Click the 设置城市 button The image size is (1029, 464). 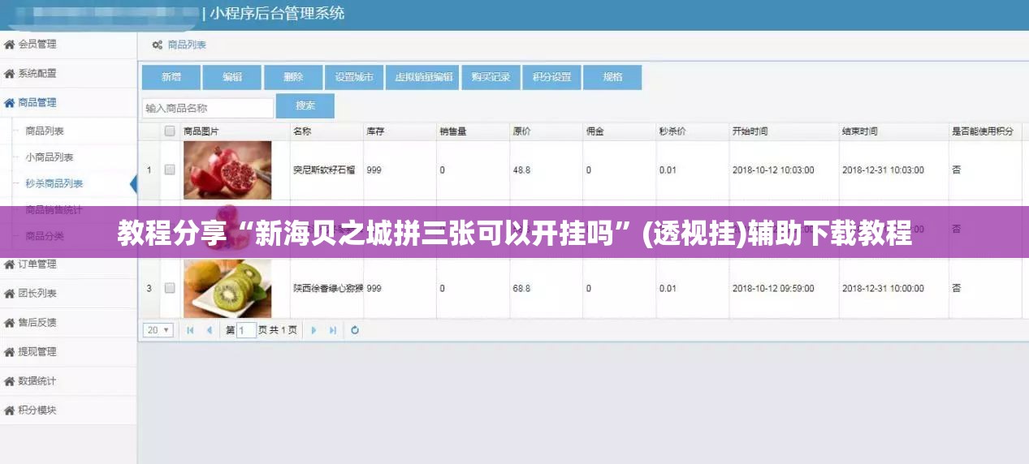click(x=354, y=77)
